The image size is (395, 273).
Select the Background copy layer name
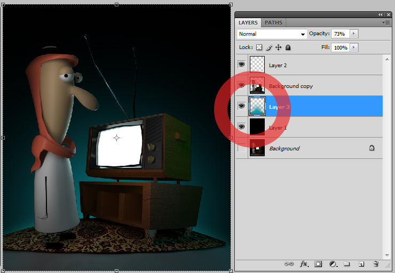pyautogui.click(x=291, y=86)
